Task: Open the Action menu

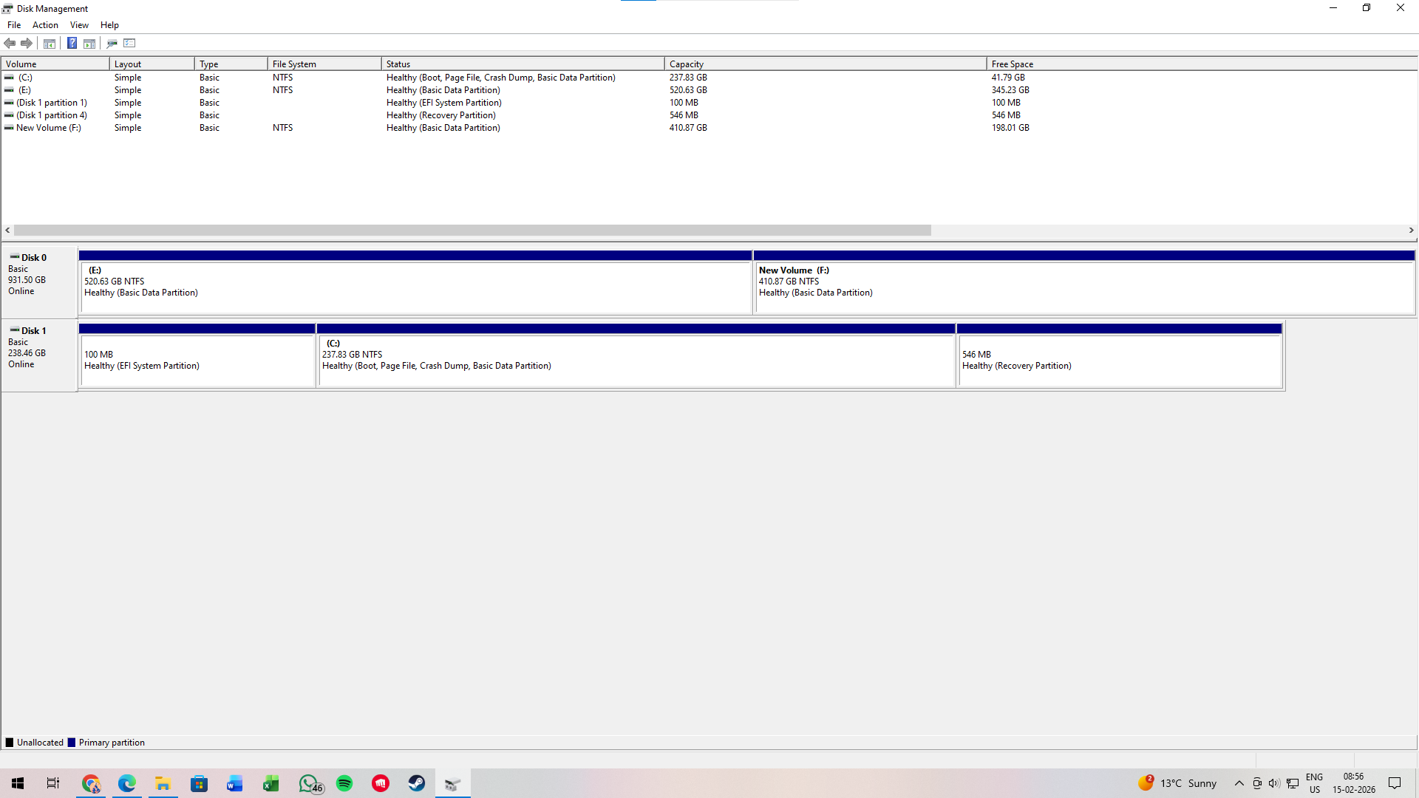Action: (x=45, y=25)
